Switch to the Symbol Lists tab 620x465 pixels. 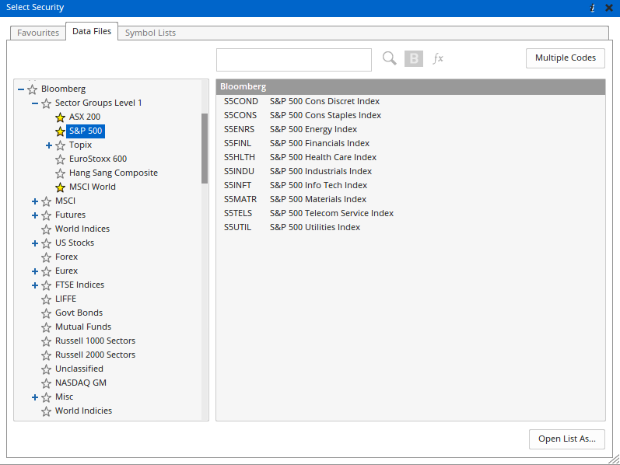coord(150,33)
